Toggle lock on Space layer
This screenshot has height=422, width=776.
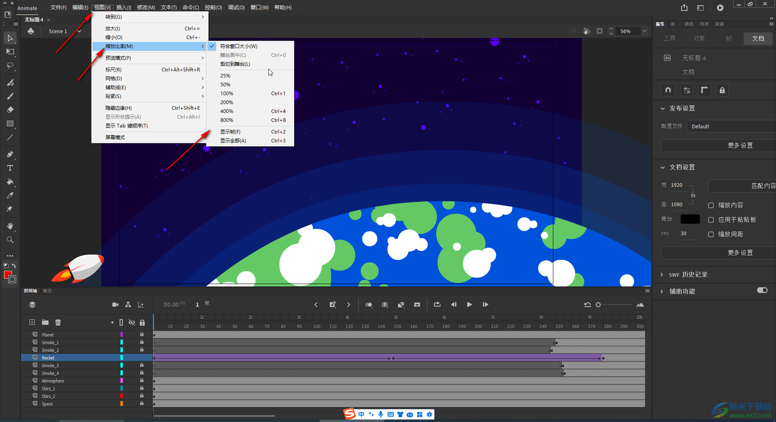[142, 403]
